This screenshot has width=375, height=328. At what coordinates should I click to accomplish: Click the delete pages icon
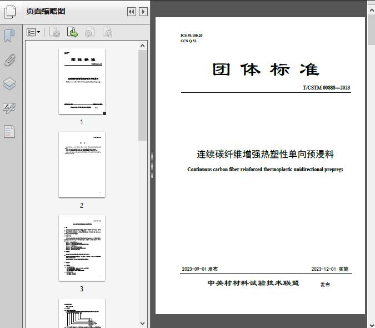(x=54, y=32)
